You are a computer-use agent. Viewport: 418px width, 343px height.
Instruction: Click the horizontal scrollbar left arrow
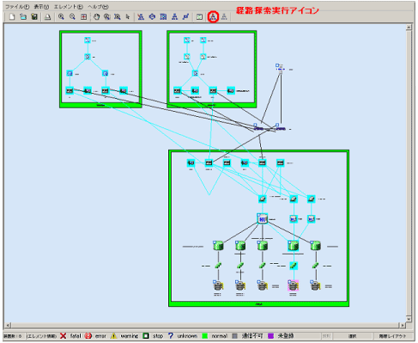coord(8,325)
